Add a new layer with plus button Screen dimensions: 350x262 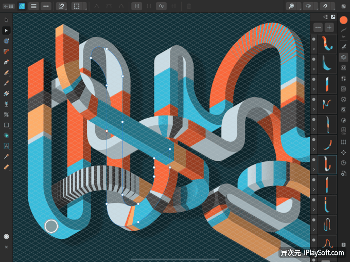tap(329, 27)
